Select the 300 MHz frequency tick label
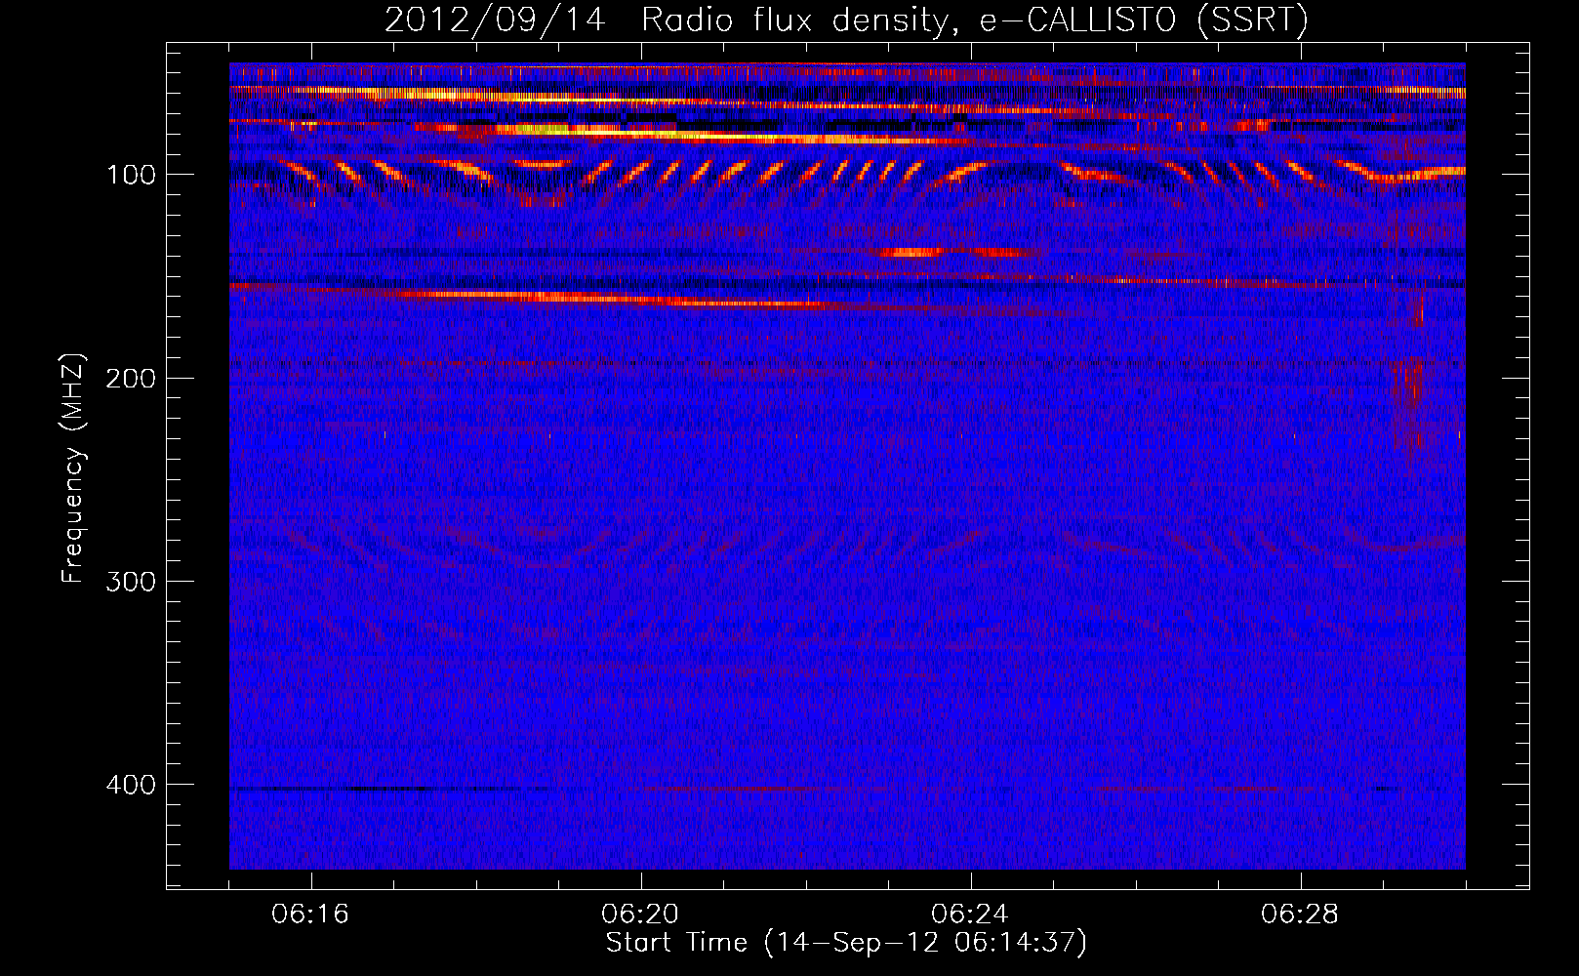Screen dimensions: 1579x976 (130, 582)
